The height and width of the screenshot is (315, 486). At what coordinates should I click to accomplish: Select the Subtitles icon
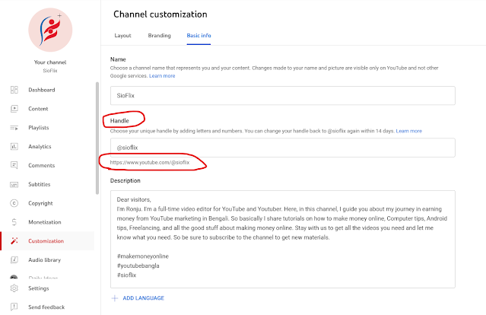coord(14,184)
